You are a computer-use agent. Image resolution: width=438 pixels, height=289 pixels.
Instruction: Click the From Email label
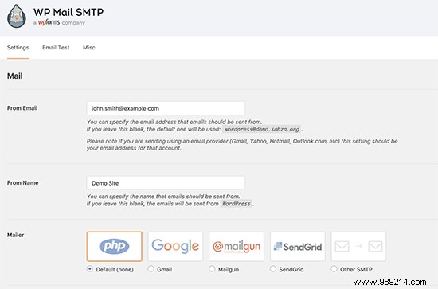click(22, 108)
